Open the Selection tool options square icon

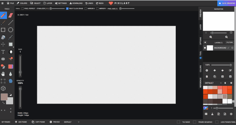(11, 44)
